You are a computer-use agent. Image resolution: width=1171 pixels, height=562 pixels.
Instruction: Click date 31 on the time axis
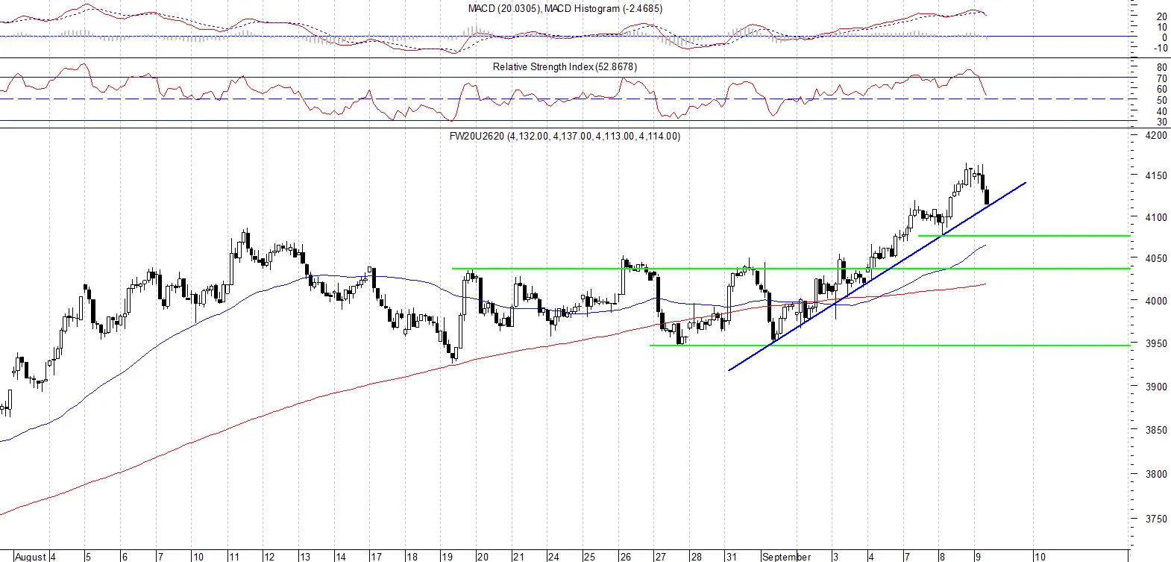point(732,557)
